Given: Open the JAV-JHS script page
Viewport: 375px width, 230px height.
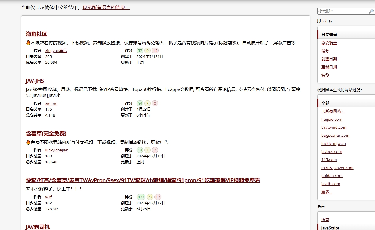Looking at the screenshot, I should coord(35,81).
